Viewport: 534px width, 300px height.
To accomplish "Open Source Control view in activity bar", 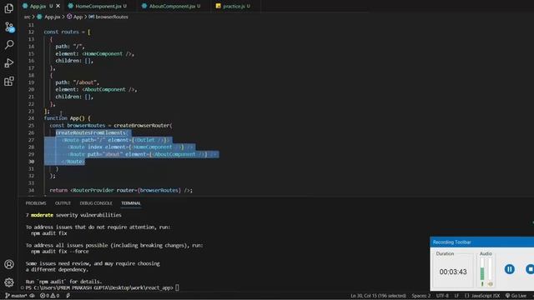I will point(9,27).
